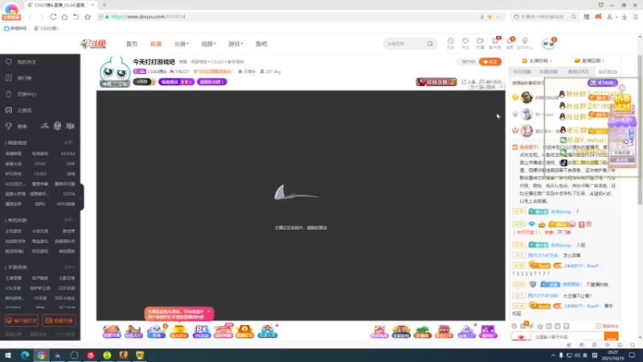Expand the 分类 category dropdown
The height and width of the screenshot is (362, 643).
tap(181, 44)
